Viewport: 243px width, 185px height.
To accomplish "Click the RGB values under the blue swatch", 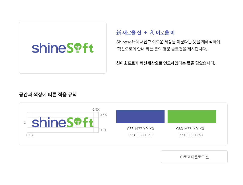I will pos(140,135).
